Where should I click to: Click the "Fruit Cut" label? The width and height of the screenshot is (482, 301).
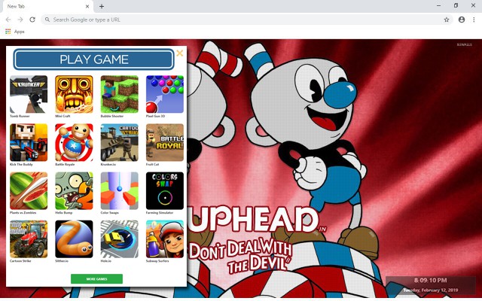click(152, 164)
